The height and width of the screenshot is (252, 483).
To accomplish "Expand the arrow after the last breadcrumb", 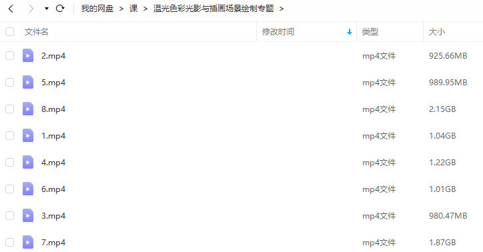I will point(282,9).
